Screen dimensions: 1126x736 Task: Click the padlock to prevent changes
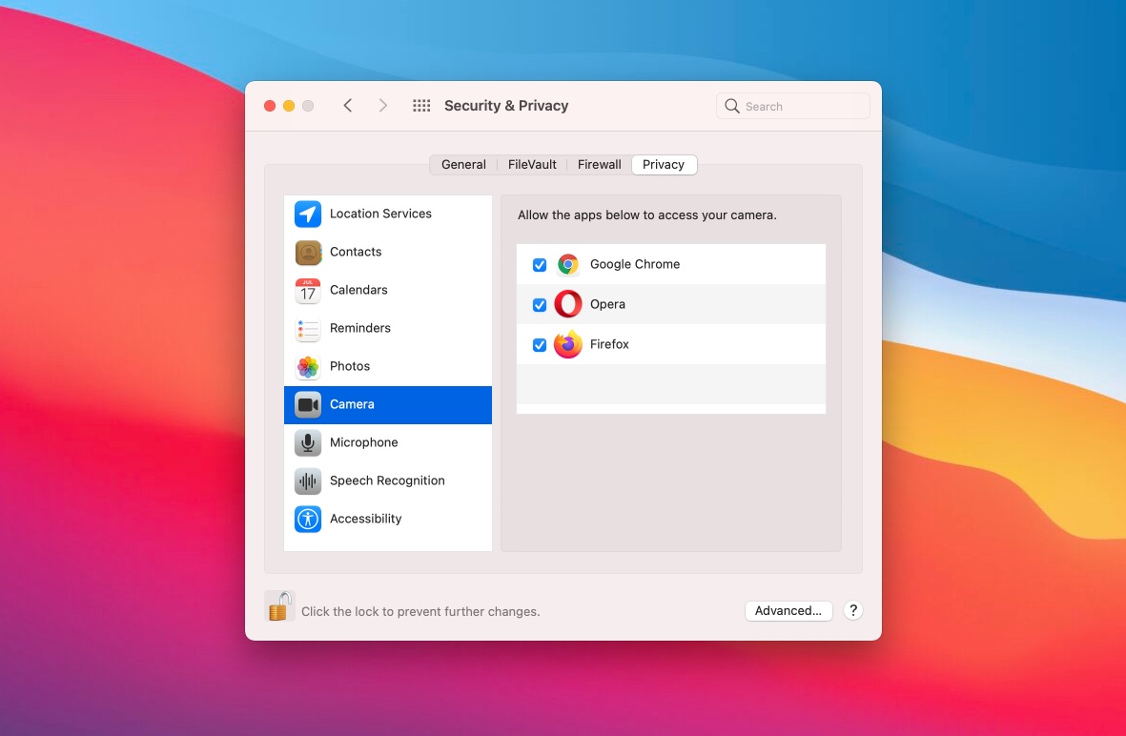279,606
